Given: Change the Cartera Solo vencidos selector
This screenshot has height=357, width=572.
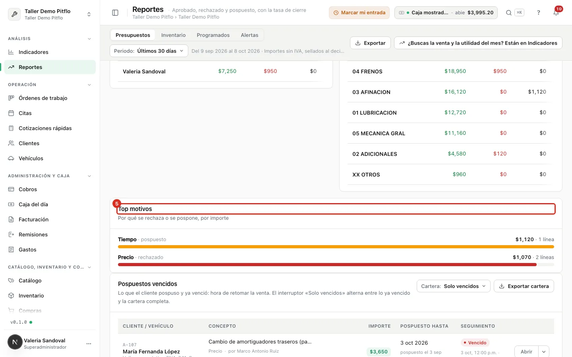Looking at the screenshot, I should pyautogui.click(x=453, y=286).
